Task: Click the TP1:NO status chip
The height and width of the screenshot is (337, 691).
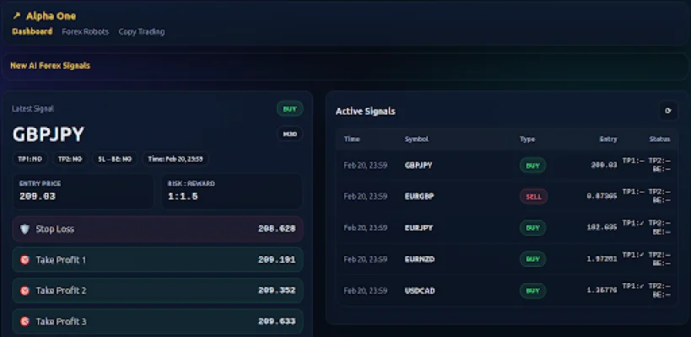Action: 29,158
